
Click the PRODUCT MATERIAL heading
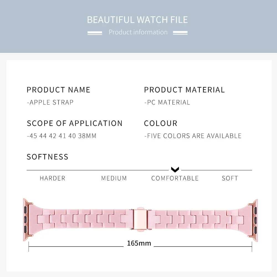click(x=184, y=90)
